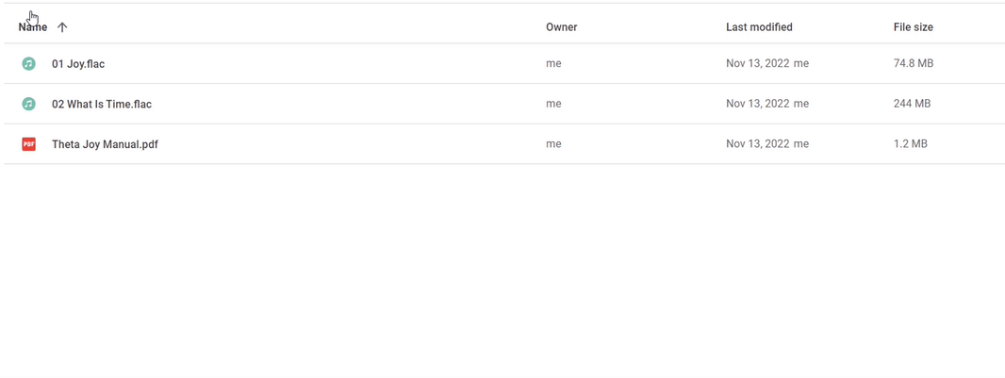Click the red PDF icon of Theta Joy Manual
The height and width of the screenshot is (378, 1005).
[29, 143]
